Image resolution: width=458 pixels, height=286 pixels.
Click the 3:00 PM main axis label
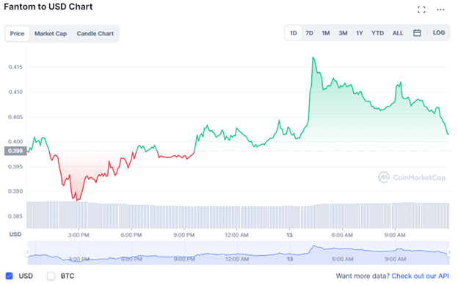[79, 235]
